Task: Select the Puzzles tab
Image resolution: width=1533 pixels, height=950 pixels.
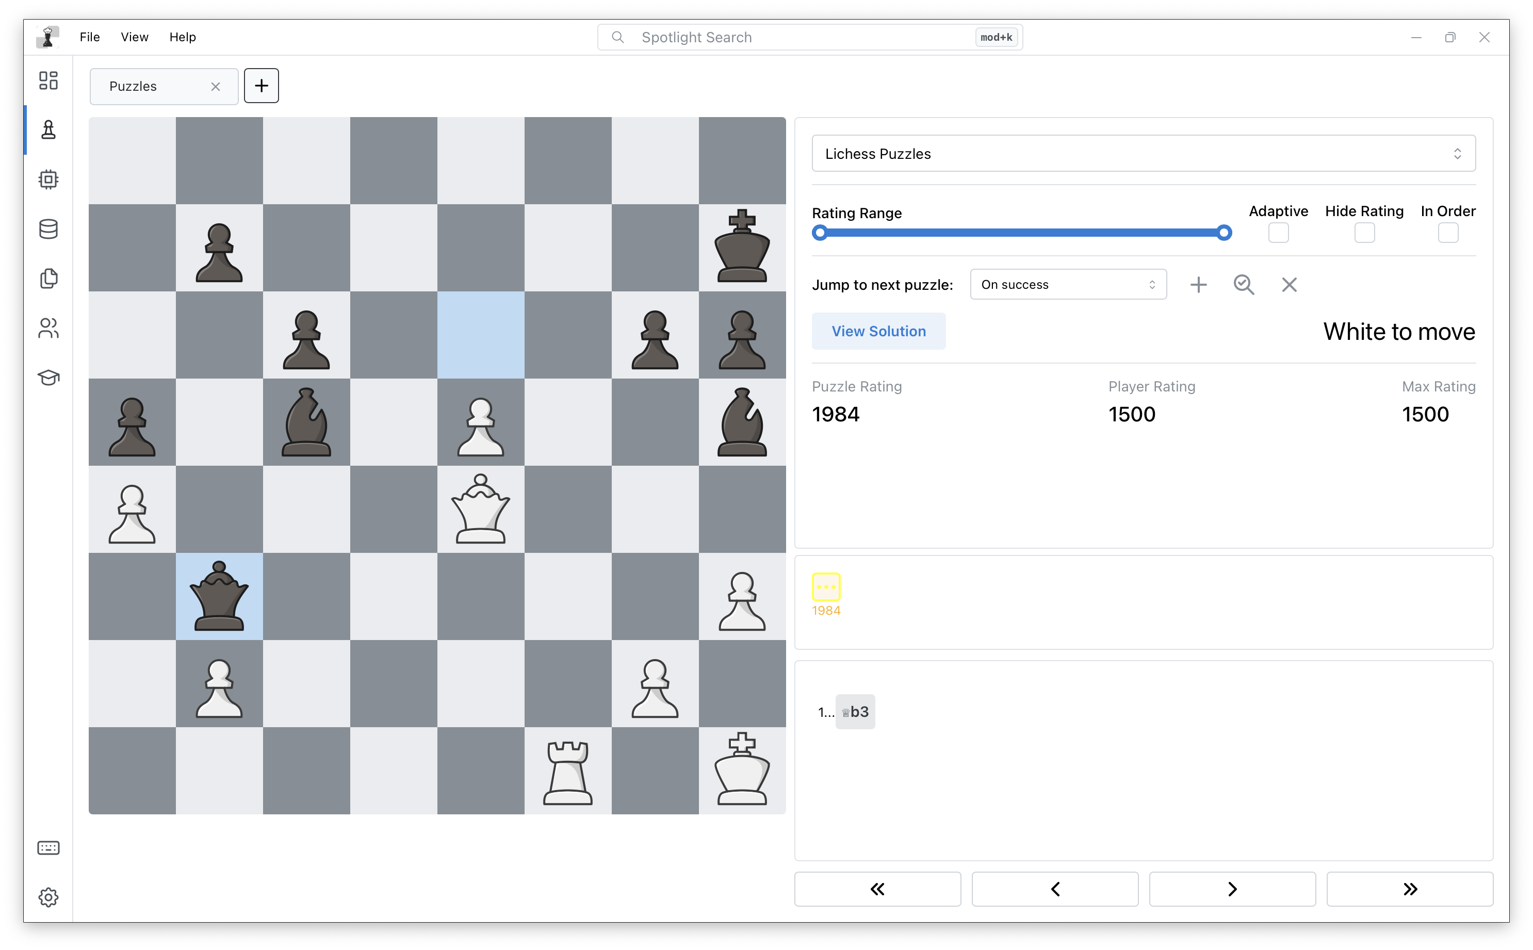Action: [x=164, y=86]
